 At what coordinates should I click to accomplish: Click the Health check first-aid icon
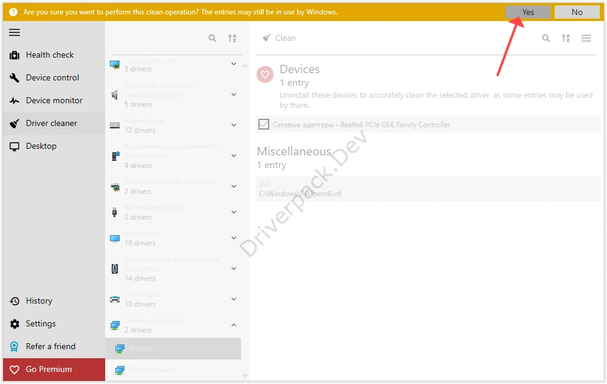(14, 55)
